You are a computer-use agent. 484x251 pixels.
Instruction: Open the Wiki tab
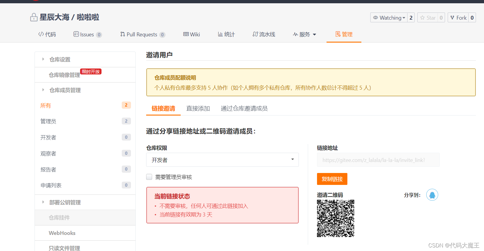click(x=191, y=35)
